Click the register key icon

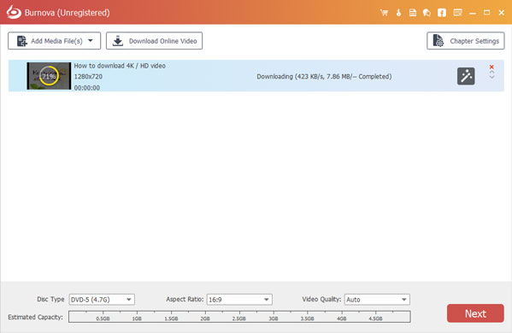[398, 13]
